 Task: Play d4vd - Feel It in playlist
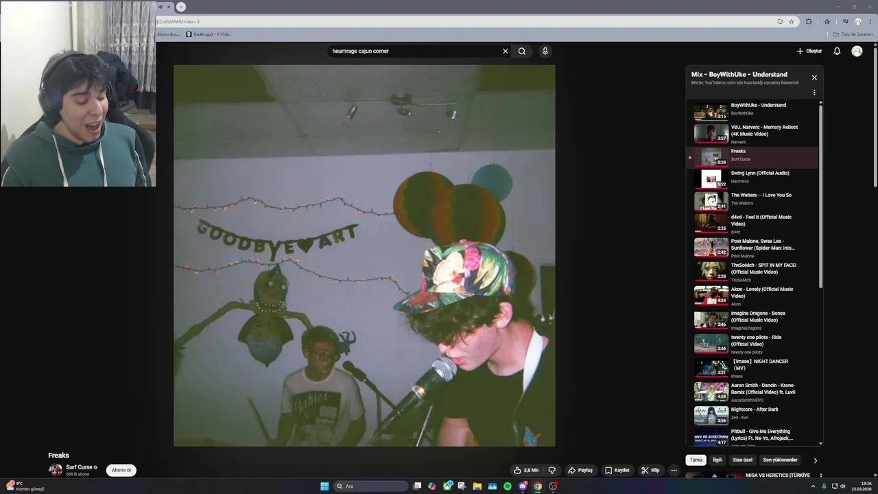tap(752, 224)
